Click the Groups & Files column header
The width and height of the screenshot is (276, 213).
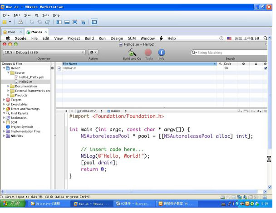[x=26, y=63]
